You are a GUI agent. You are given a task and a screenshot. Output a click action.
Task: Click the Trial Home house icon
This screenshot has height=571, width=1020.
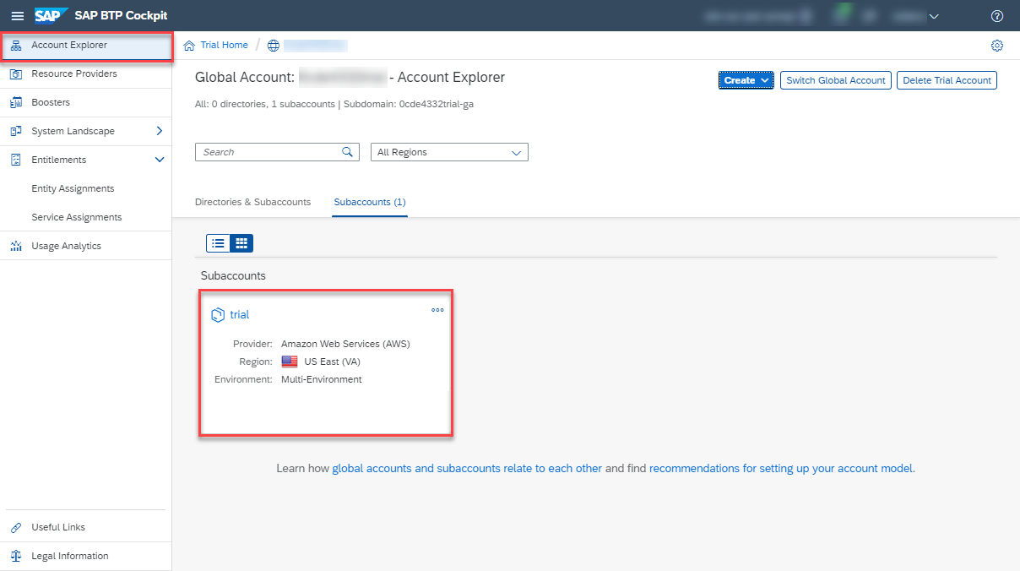(189, 46)
